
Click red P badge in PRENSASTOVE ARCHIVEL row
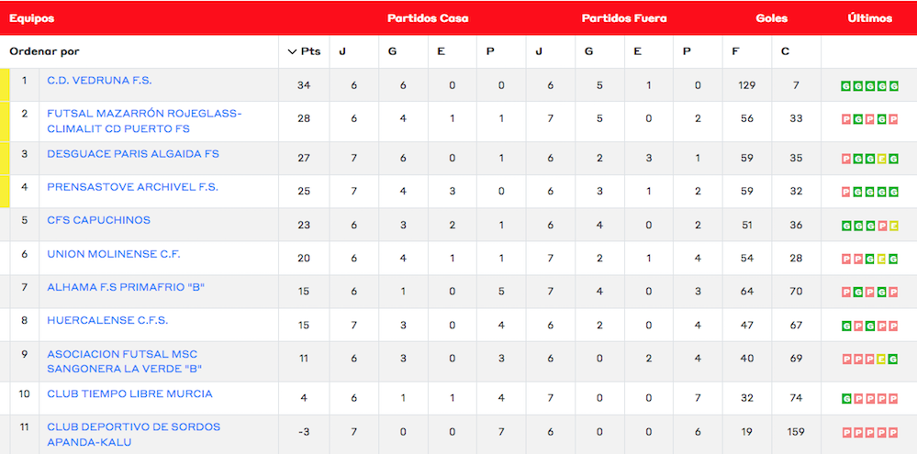[846, 193]
